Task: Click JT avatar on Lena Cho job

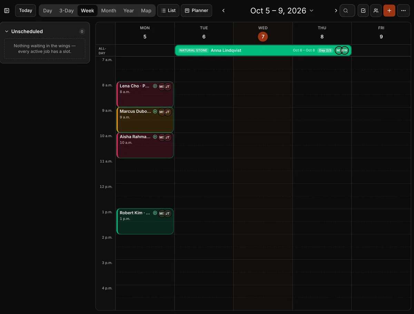Action: tap(168, 87)
